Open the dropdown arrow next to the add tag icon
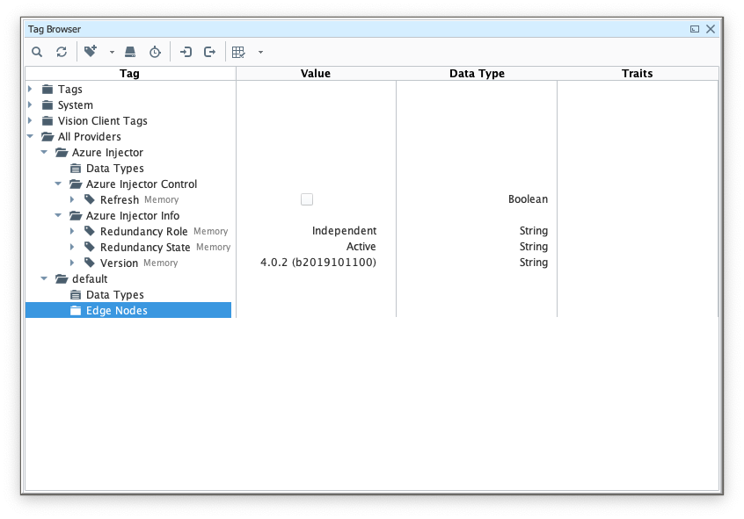This screenshot has width=744, height=519. [x=112, y=53]
